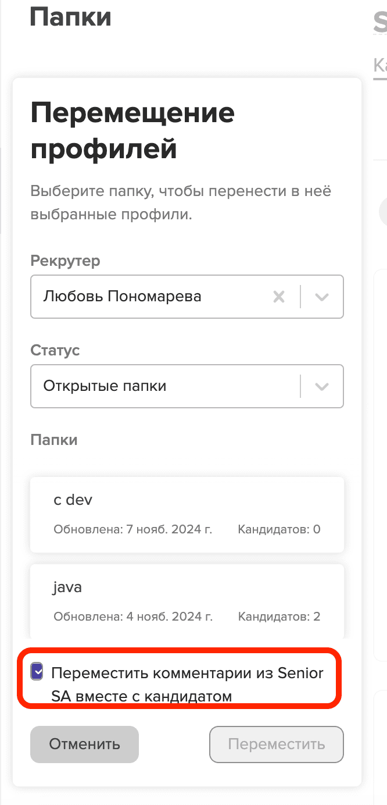Click the Открытые папки status value

coord(105,386)
